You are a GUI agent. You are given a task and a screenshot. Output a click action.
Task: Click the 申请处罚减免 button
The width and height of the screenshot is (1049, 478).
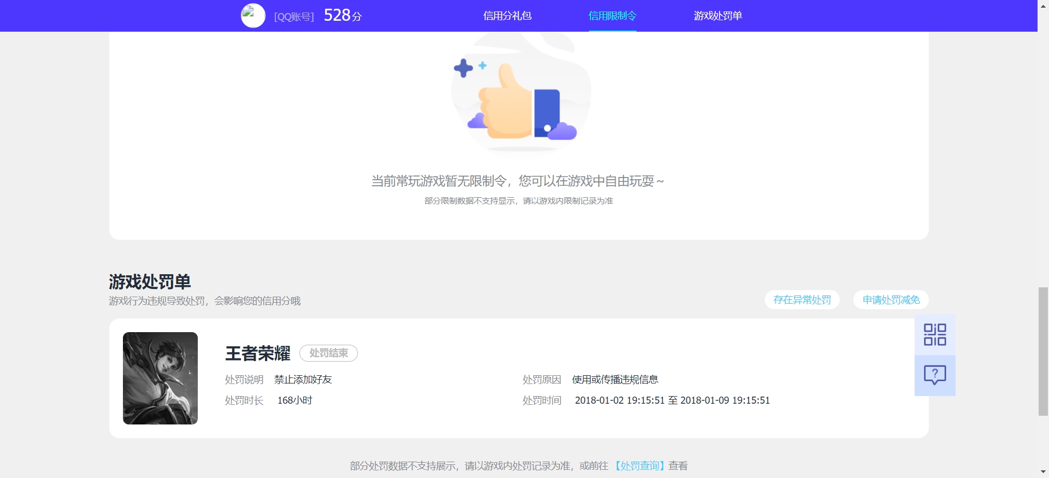[x=891, y=299]
